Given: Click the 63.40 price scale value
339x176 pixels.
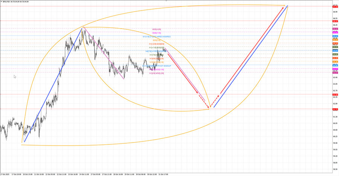Looking at the screenshot, I should [x=335, y=77].
